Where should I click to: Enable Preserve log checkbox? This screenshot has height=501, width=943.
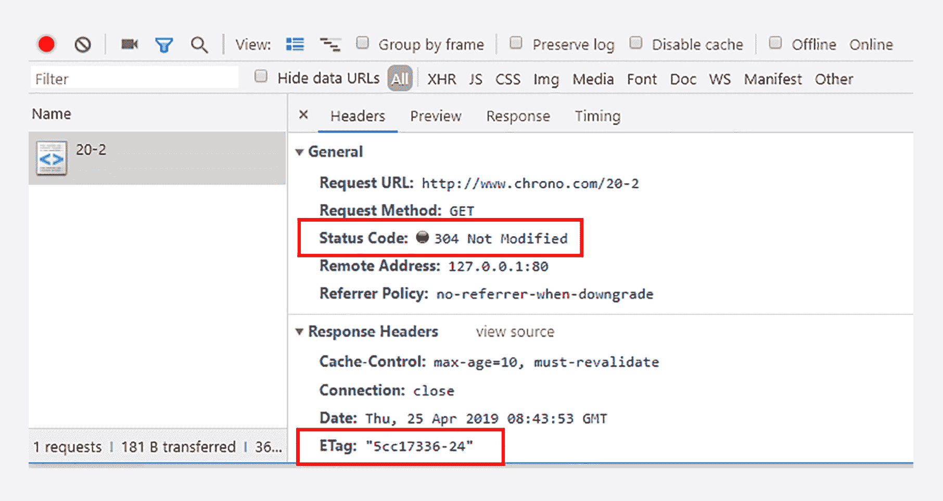[516, 43]
